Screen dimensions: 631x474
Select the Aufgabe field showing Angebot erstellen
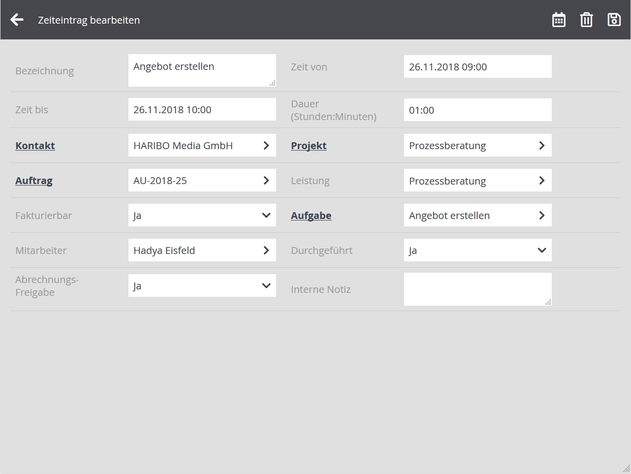tap(478, 215)
